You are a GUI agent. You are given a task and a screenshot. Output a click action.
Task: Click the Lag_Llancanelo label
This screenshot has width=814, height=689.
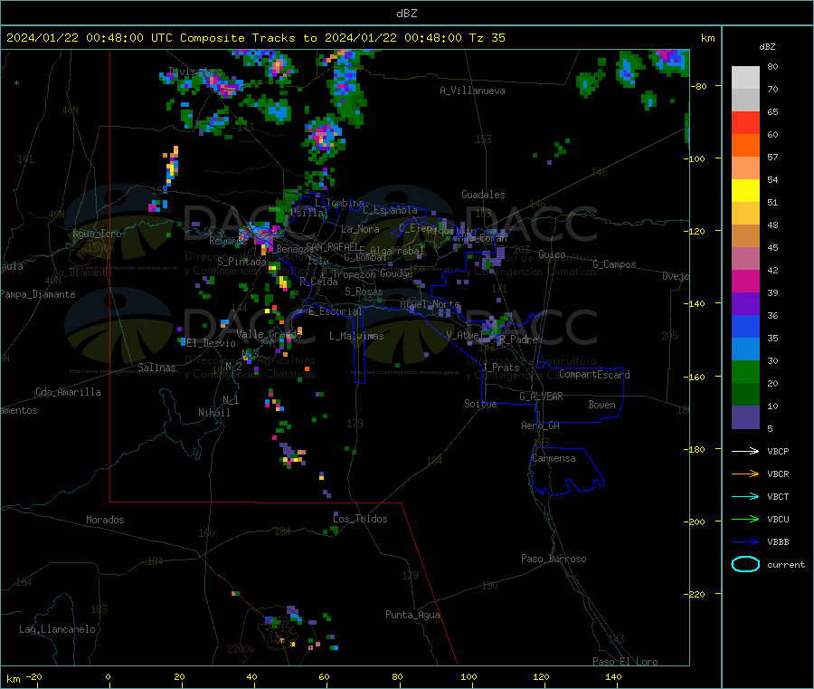(x=58, y=628)
